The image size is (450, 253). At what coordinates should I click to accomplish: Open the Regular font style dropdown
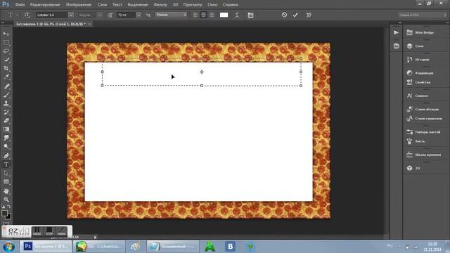(x=99, y=15)
